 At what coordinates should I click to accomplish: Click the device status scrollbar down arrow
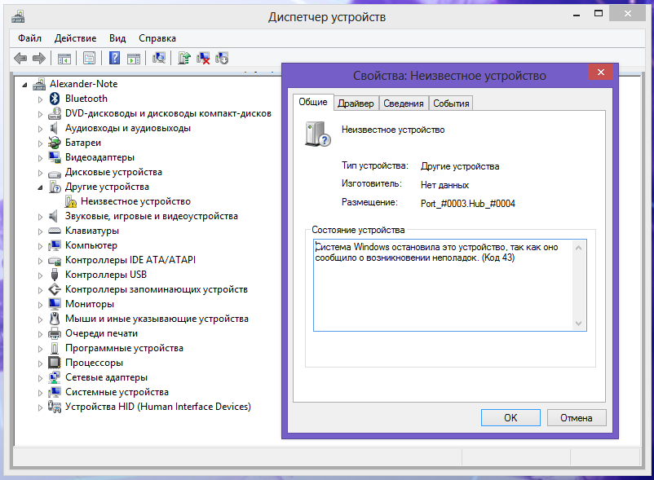[x=580, y=324]
